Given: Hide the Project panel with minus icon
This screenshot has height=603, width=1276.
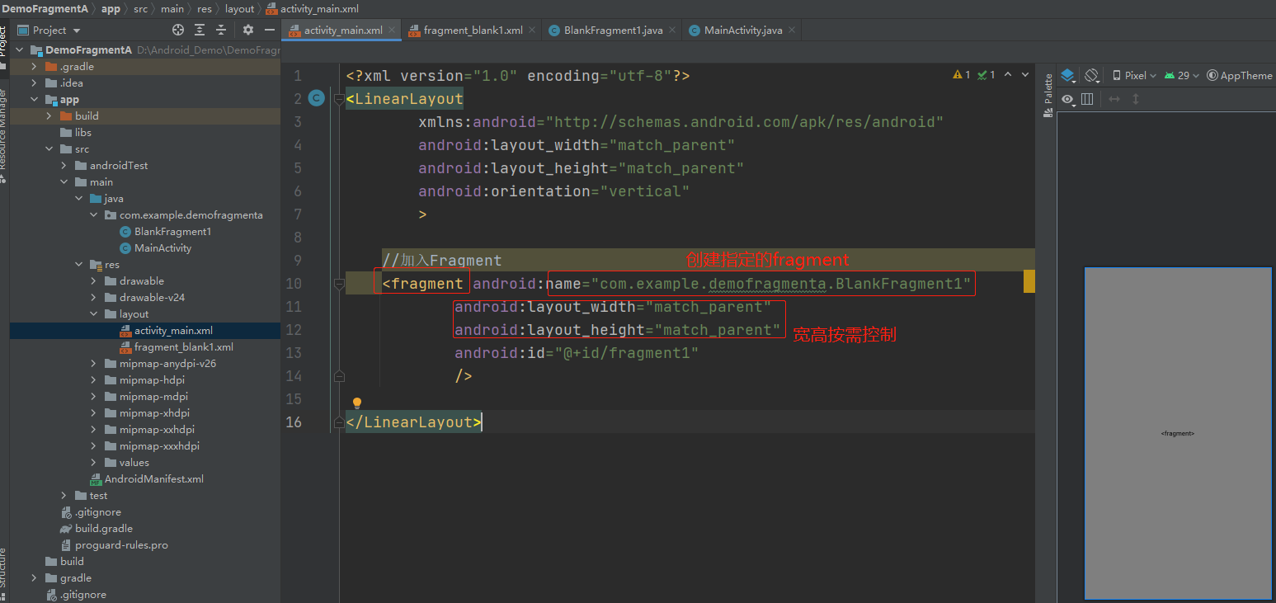Looking at the screenshot, I should [270, 30].
